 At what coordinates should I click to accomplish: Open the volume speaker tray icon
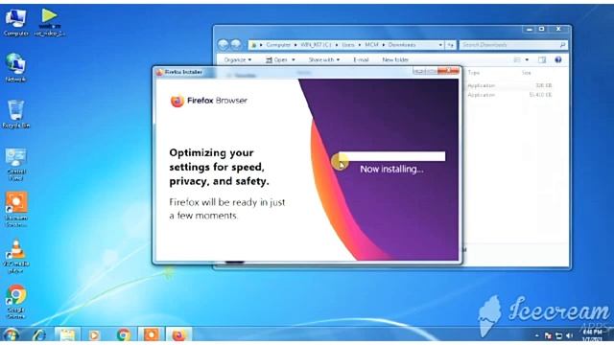pos(569,336)
